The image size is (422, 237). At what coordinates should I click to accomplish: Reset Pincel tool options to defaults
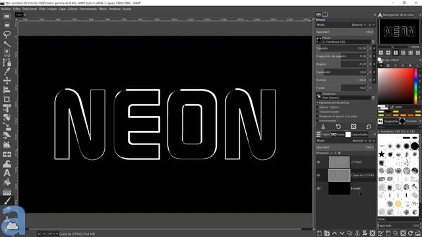point(369,126)
